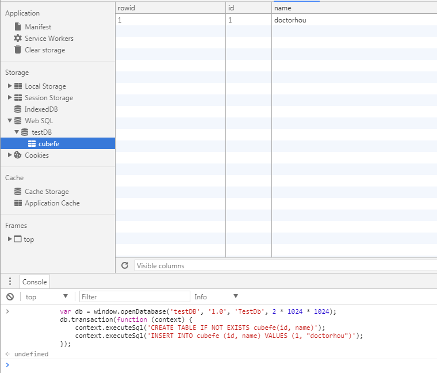Collapse the testDB tree node
This screenshot has width=437, height=373.
17,132
